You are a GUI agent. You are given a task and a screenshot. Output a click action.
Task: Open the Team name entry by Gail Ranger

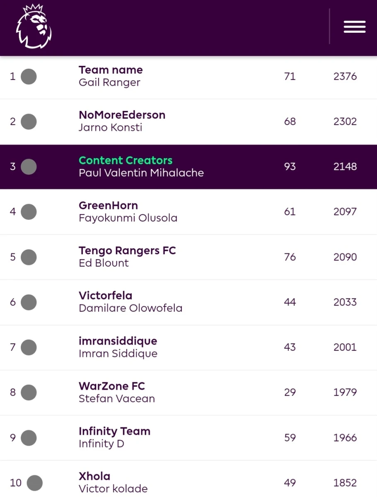tap(111, 70)
